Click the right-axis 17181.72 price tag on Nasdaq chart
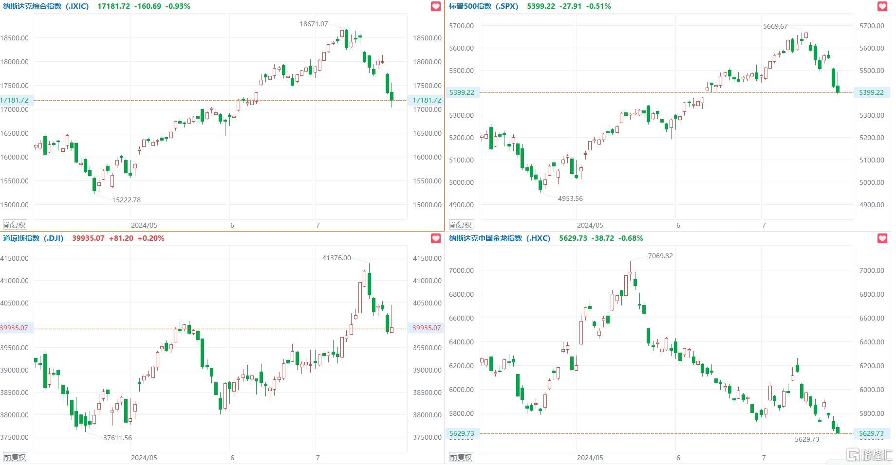The width and height of the screenshot is (896, 465). click(426, 100)
